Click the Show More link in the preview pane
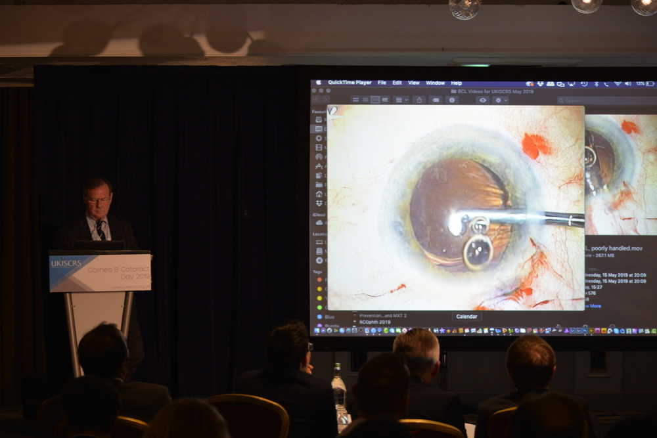The image size is (657, 438). pyautogui.click(x=594, y=306)
